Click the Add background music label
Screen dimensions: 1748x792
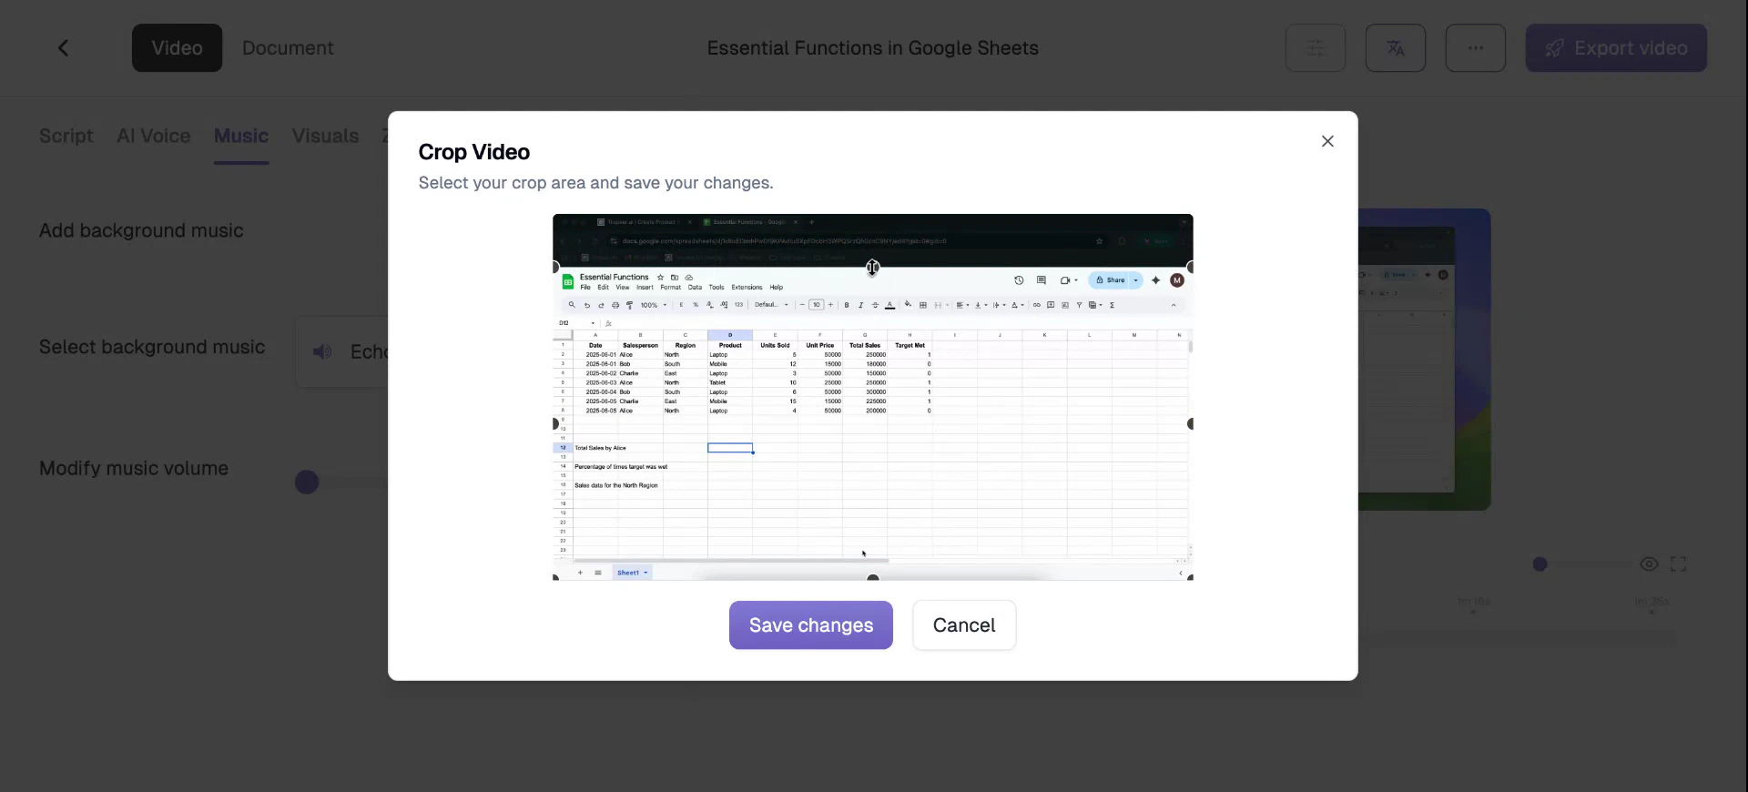pos(141,230)
